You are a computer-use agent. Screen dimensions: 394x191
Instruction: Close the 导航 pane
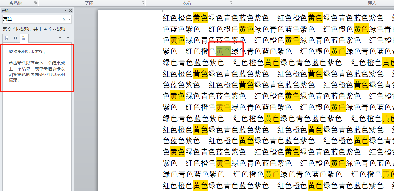[70, 11]
